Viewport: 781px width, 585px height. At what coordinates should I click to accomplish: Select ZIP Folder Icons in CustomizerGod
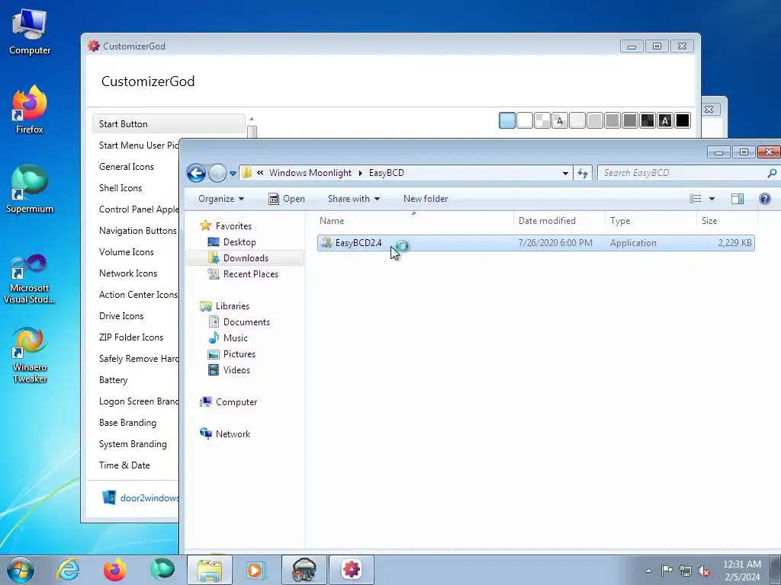[x=131, y=337]
